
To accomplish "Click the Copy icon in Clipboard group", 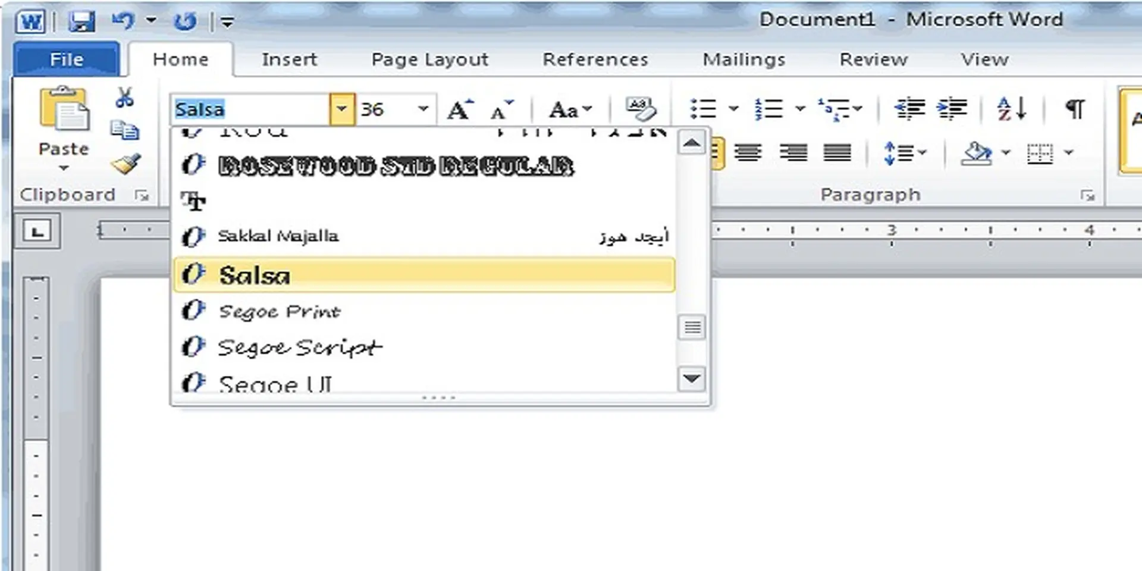I will [124, 132].
